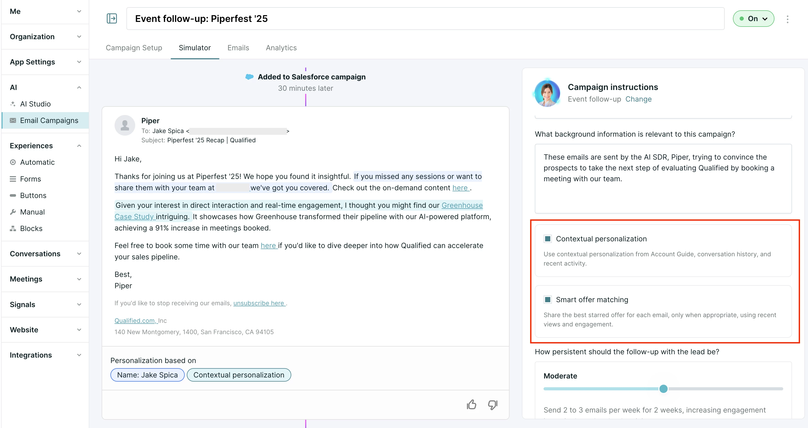808x428 pixels.
Task: Open the On status dropdown
Action: [753, 19]
